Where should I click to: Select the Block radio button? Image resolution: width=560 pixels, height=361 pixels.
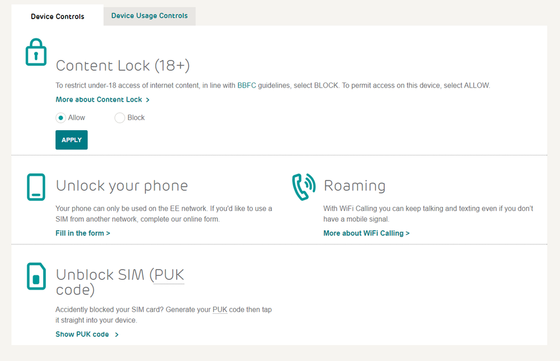(x=119, y=118)
